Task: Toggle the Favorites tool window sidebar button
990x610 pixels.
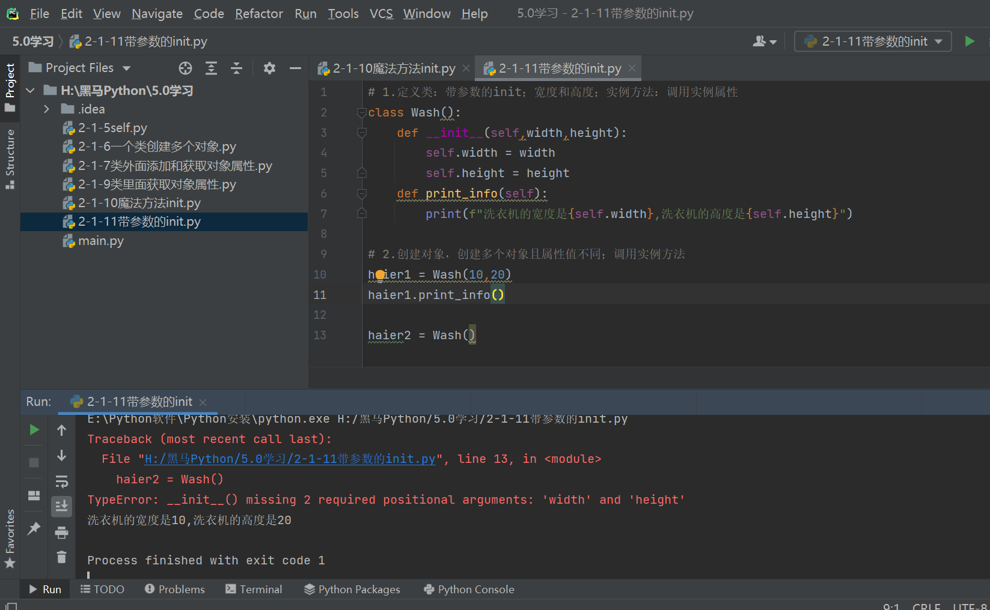Action: [x=10, y=539]
